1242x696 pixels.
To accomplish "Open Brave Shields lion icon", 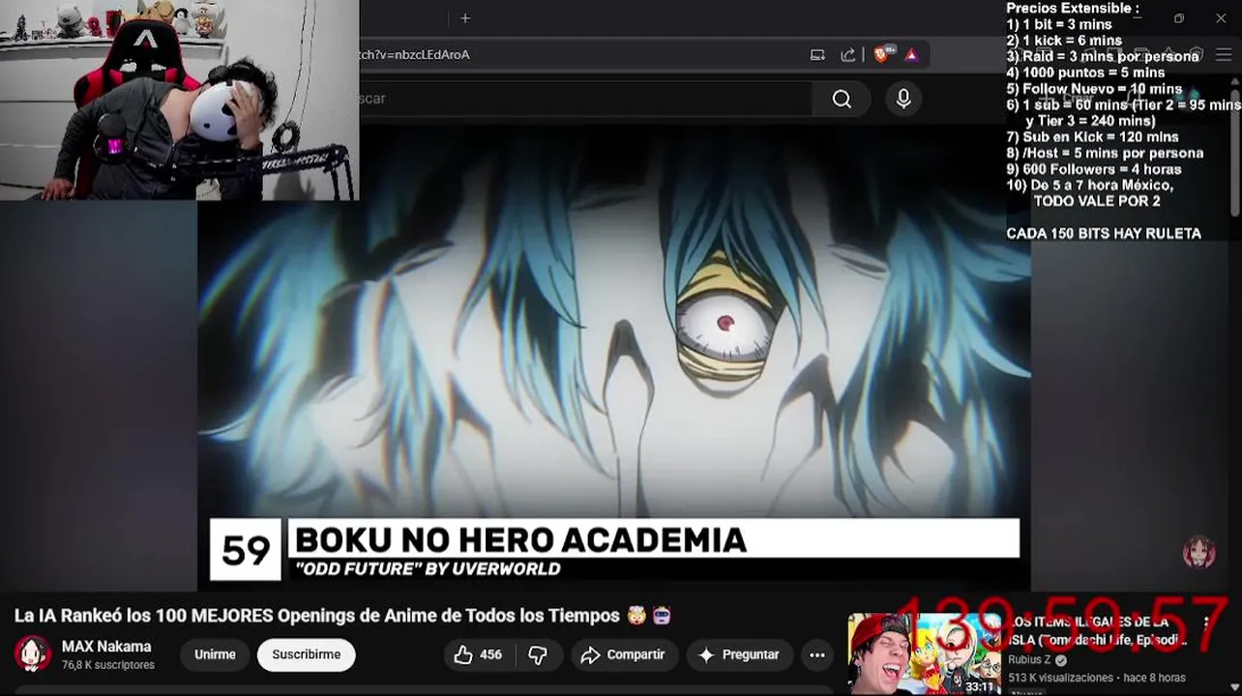I will [883, 55].
